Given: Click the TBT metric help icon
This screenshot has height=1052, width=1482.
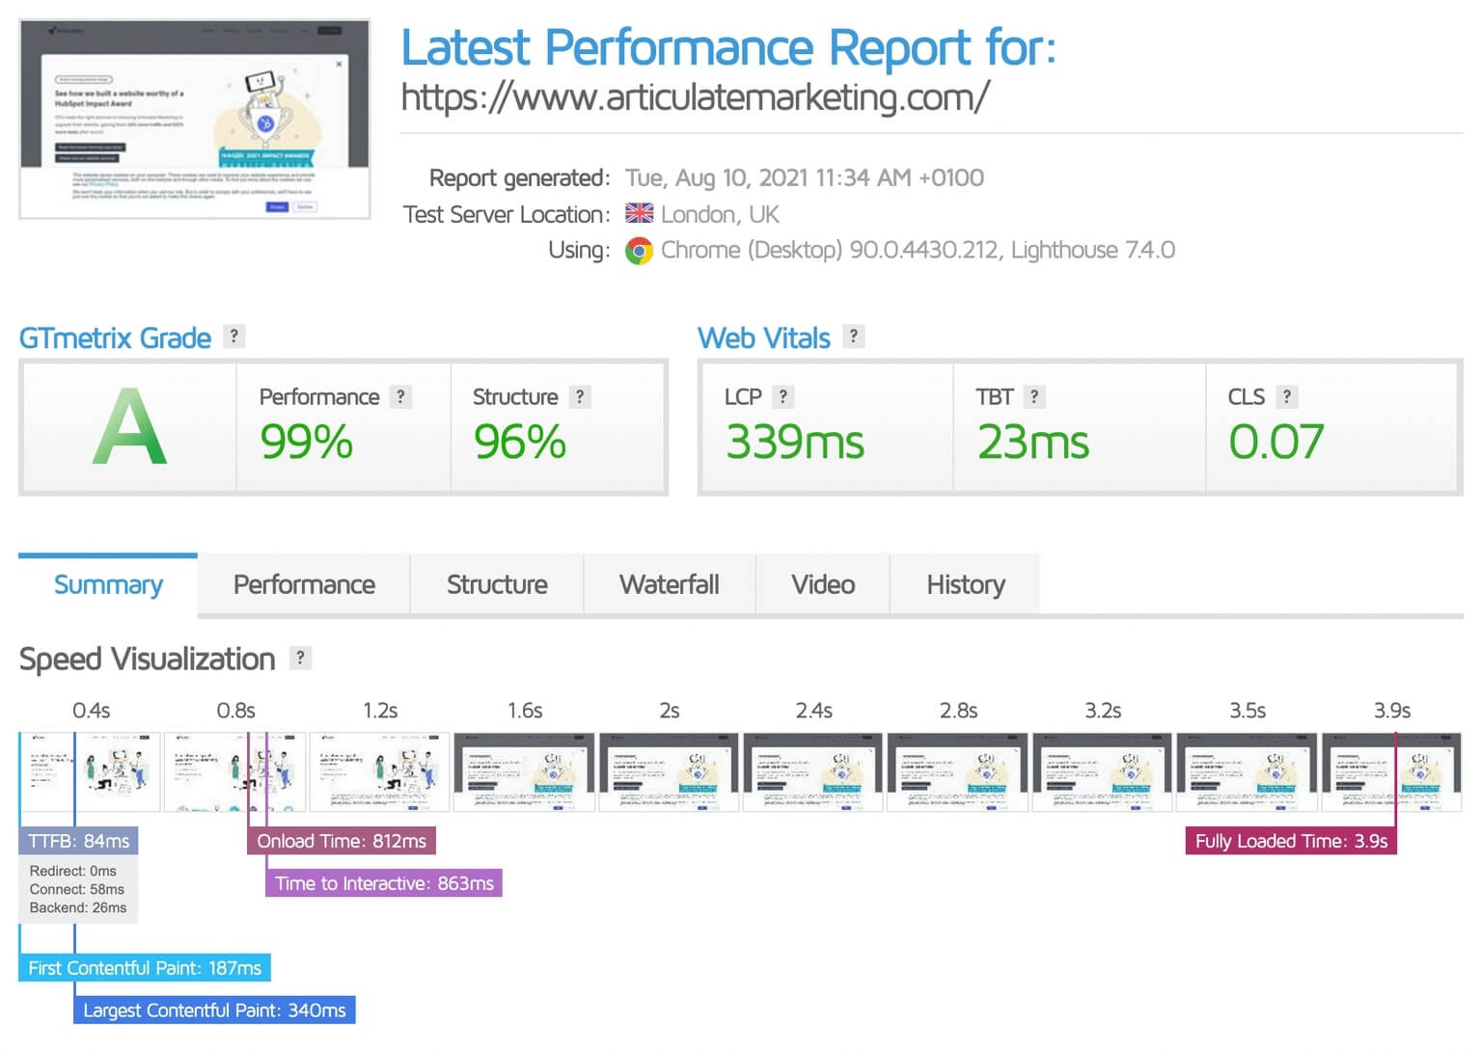Looking at the screenshot, I should [1033, 395].
